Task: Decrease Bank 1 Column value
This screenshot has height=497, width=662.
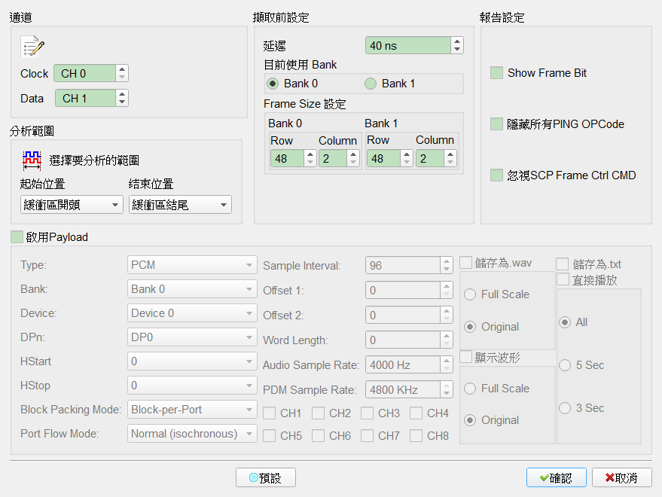Action: 450,162
